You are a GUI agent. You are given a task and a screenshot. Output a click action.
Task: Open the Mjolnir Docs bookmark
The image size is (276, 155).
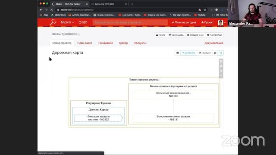(59, 15)
